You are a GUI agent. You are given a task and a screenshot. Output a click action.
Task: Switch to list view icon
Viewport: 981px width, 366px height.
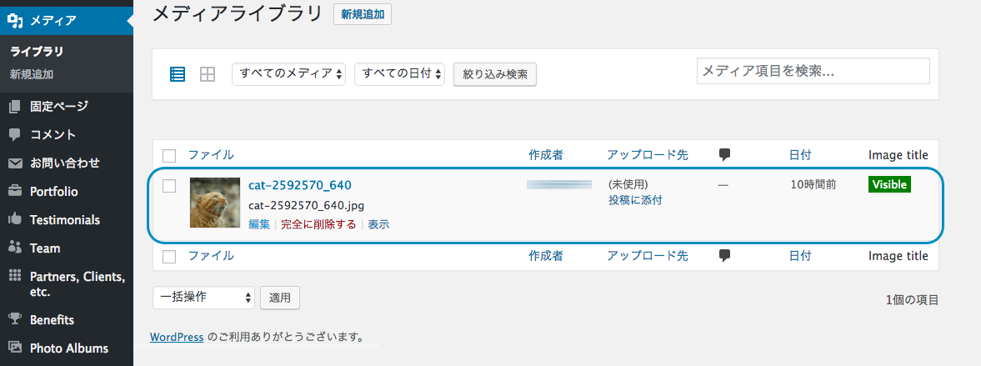[x=178, y=74]
